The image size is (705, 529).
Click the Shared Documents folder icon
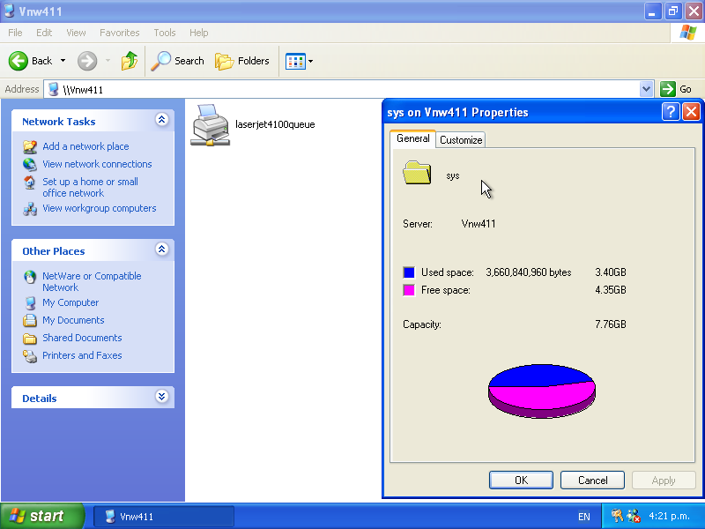(x=30, y=339)
